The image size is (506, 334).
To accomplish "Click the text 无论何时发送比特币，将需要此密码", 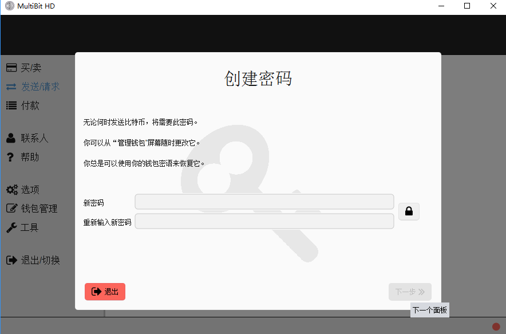I will 140,123.
